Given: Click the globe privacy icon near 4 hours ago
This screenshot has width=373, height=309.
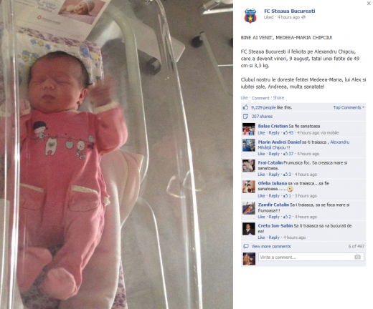Looking at the screenshot, I should 303,17.
